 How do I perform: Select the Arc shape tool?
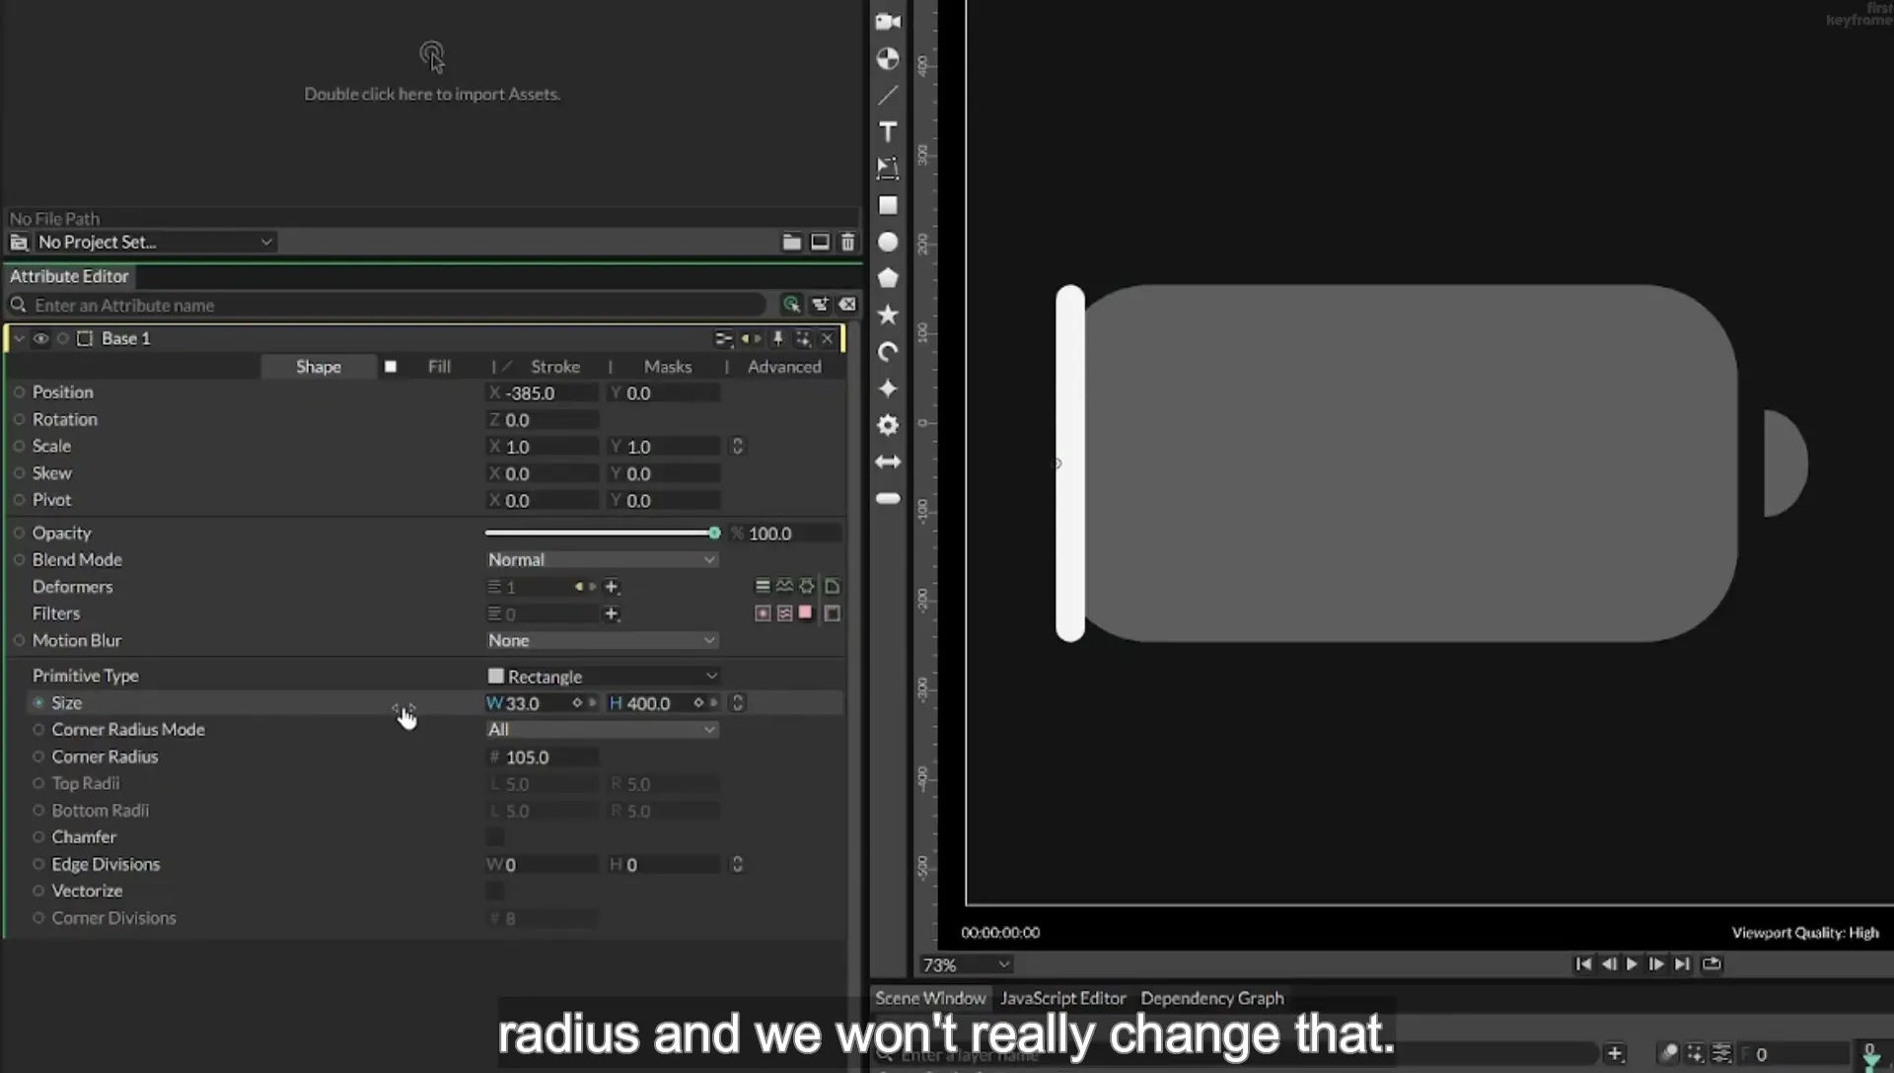888,352
